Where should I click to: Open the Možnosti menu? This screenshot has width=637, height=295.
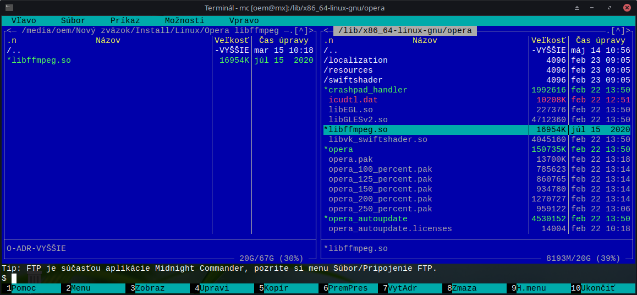click(184, 20)
